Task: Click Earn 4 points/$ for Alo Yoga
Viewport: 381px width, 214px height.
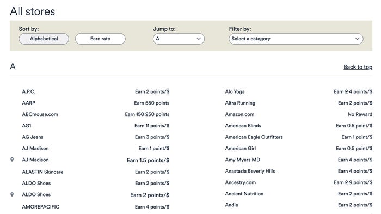Action: [x=353, y=91]
